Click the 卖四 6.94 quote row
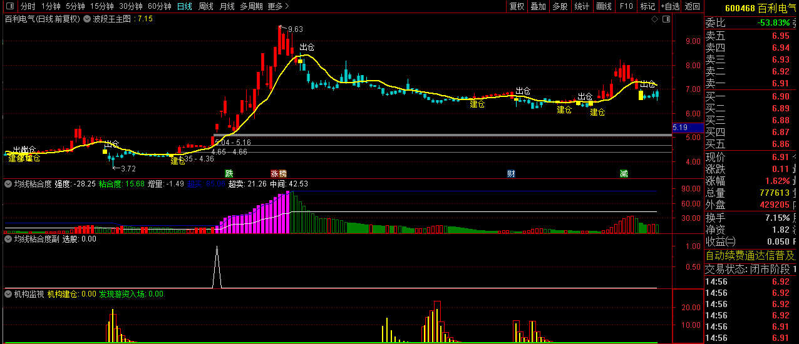 point(751,48)
